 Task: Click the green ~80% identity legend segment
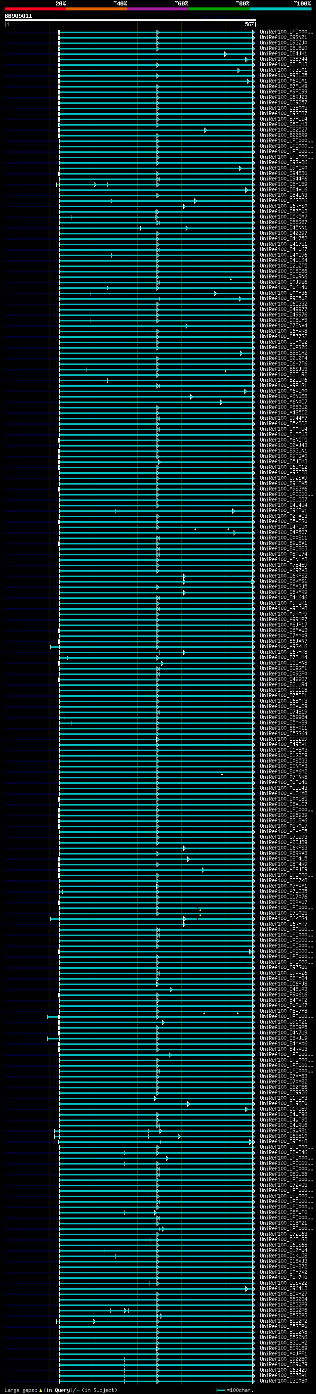[x=219, y=9]
